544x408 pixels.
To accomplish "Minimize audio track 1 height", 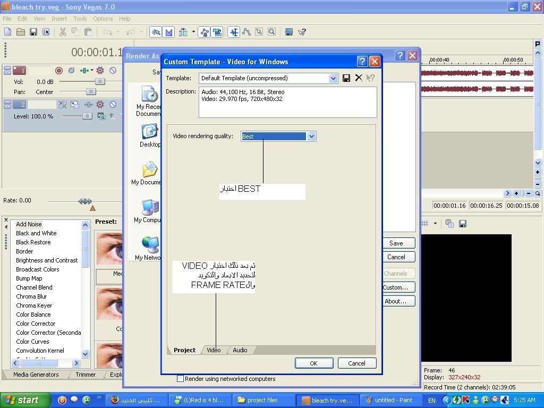I will [x=7, y=68].
